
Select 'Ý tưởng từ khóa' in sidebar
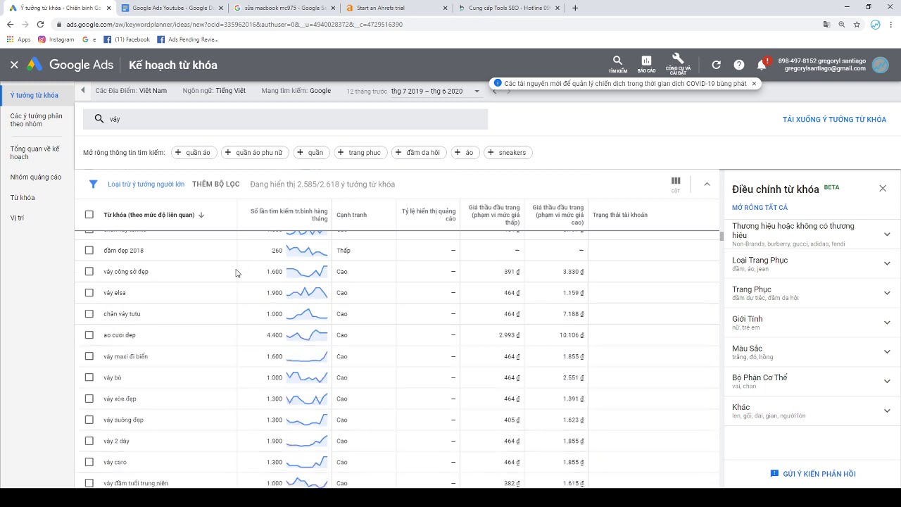pyautogui.click(x=34, y=95)
